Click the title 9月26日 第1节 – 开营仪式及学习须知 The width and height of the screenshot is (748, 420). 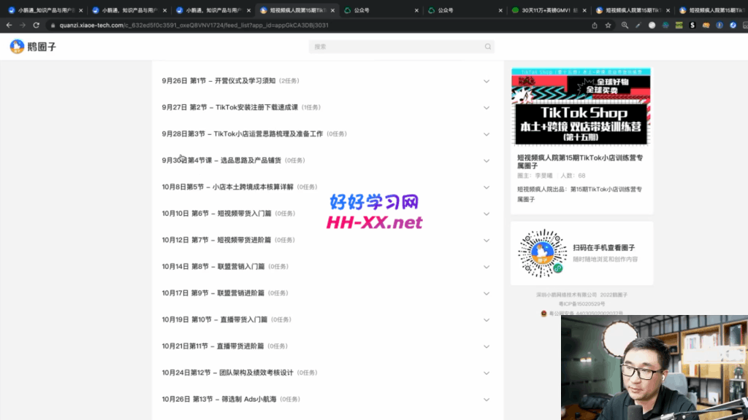click(218, 81)
